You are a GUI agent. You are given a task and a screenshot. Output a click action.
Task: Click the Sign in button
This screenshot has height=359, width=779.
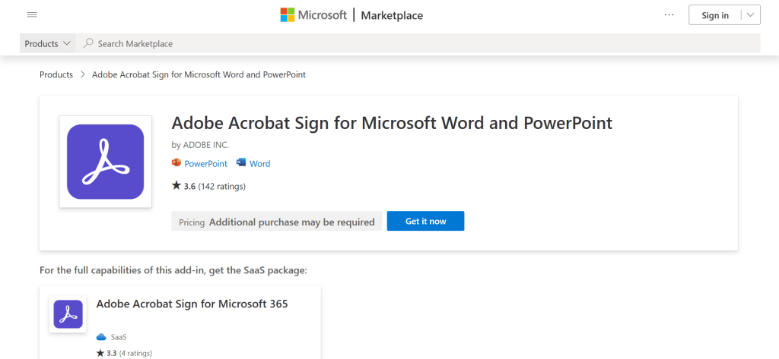coord(714,15)
